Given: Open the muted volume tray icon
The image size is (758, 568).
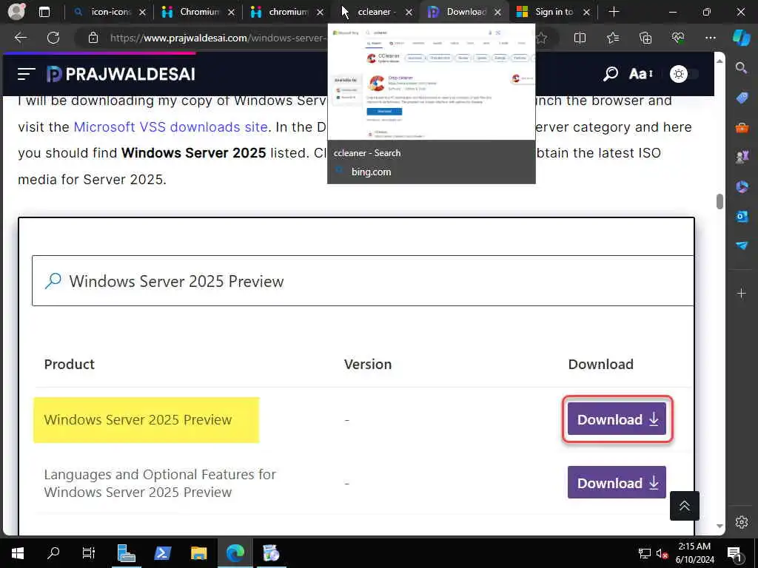Looking at the screenshot, I should [x=662, y=553].
